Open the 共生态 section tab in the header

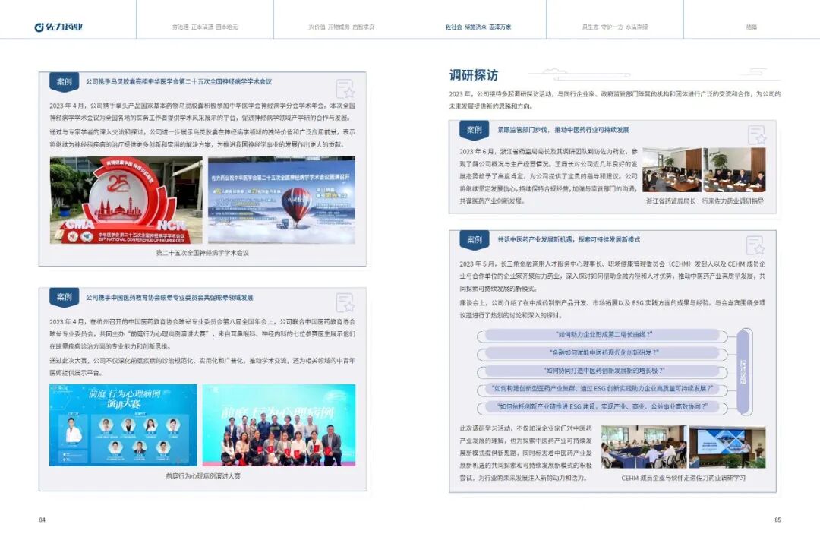click(x=614, y=27)
